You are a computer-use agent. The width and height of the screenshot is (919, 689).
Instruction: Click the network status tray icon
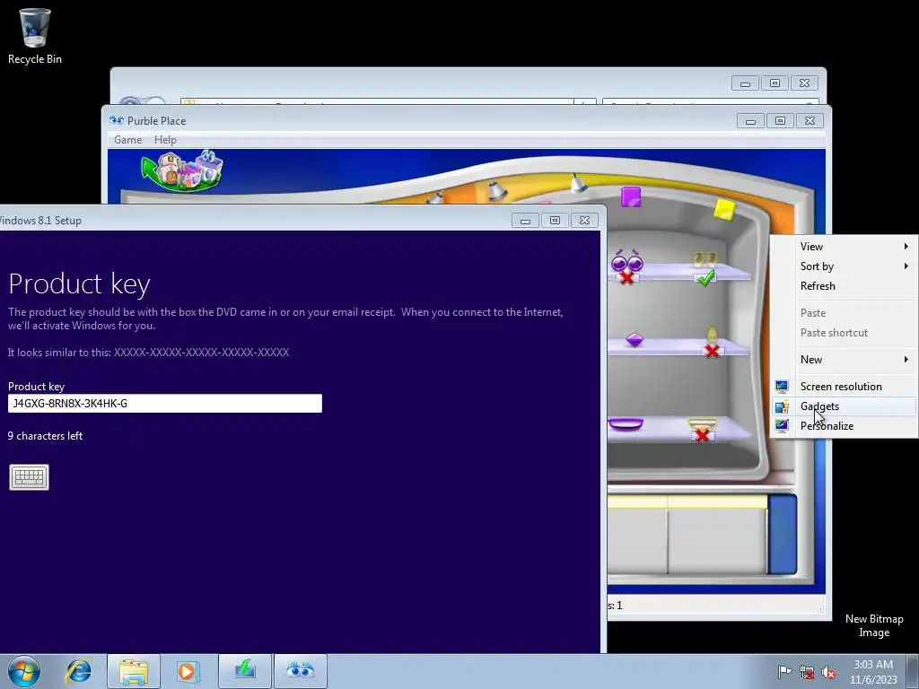click(x=807, y=672)
